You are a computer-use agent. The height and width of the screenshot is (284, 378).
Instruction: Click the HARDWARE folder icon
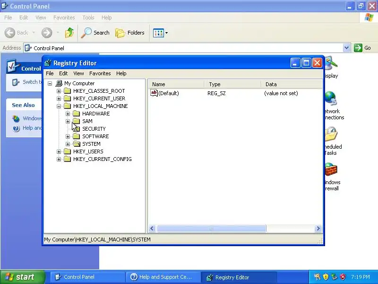[x=76, y=114]
